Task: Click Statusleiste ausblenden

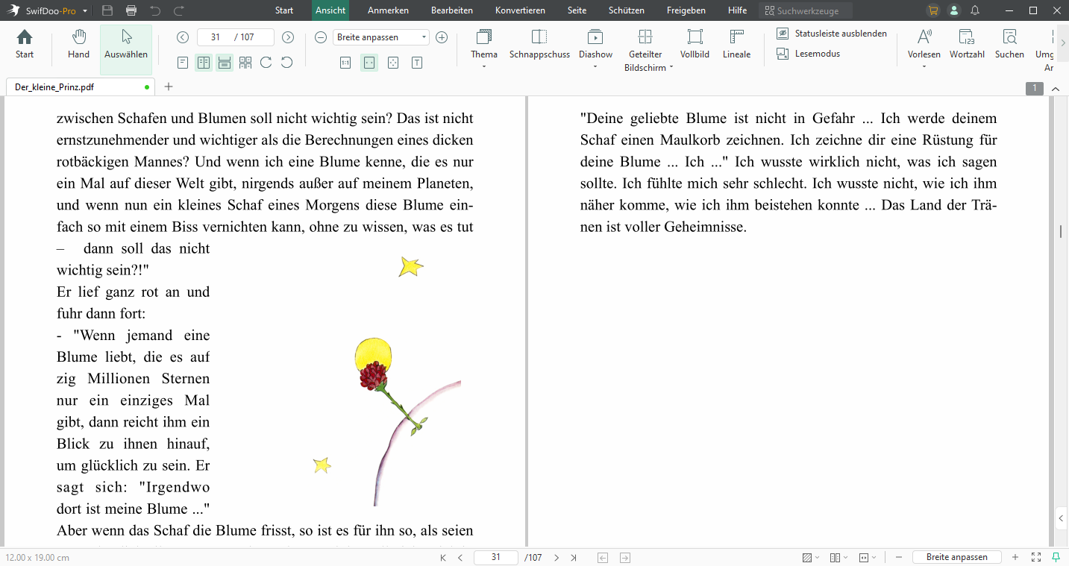Action: click(832, 34)
